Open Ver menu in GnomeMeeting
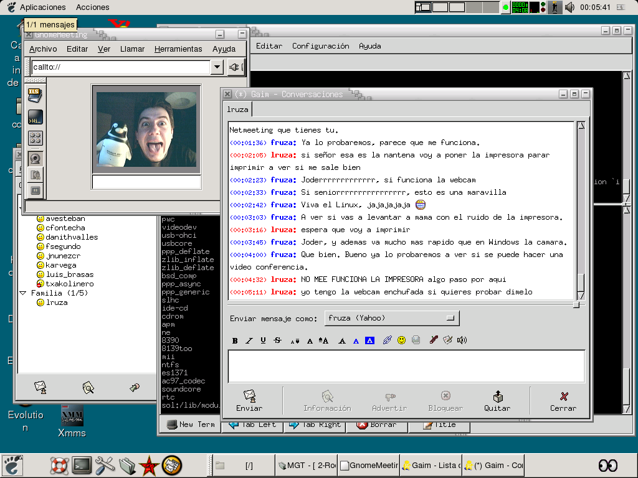This screenshot has width=638, height=478. (104, 49)
